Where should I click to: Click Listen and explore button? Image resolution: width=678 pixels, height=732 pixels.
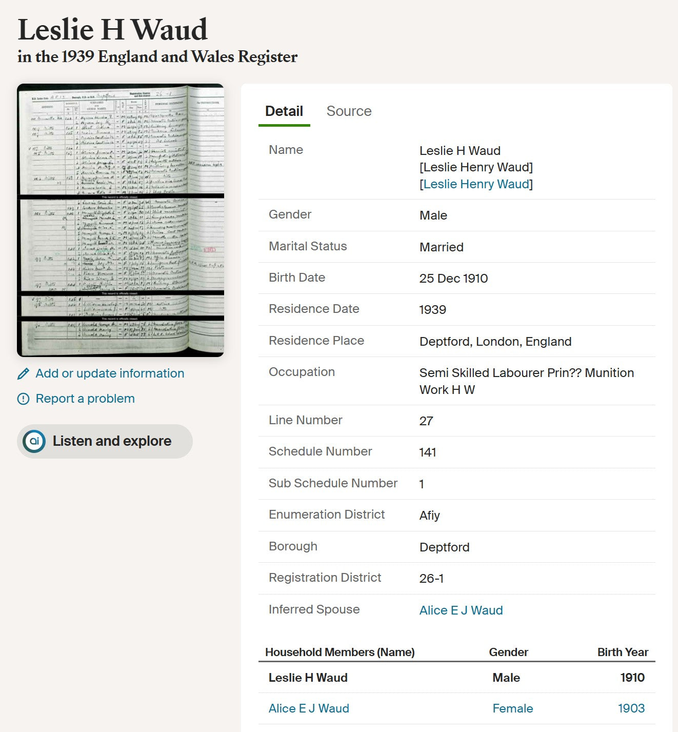point(105,441)
